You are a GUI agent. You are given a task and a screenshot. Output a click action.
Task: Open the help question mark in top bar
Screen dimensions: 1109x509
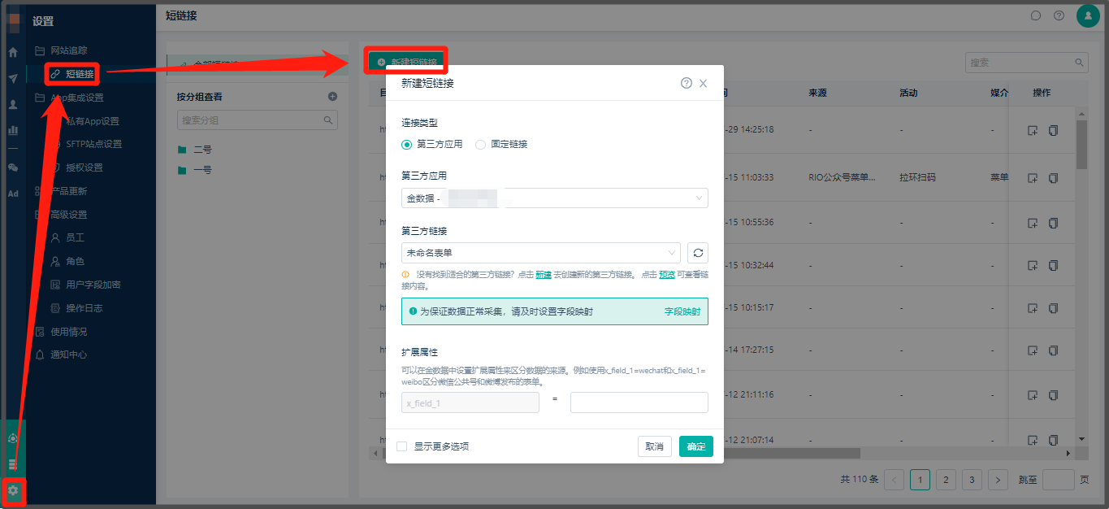click(x=1059, y=15)
